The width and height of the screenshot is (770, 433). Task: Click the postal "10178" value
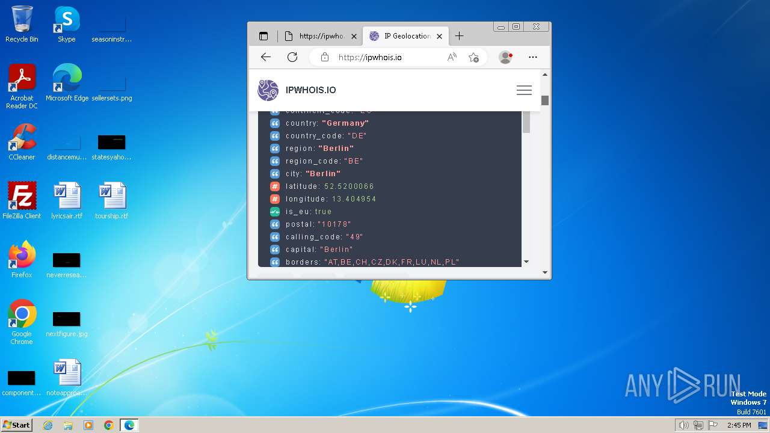pyautogui.click(x=334, y=224)
